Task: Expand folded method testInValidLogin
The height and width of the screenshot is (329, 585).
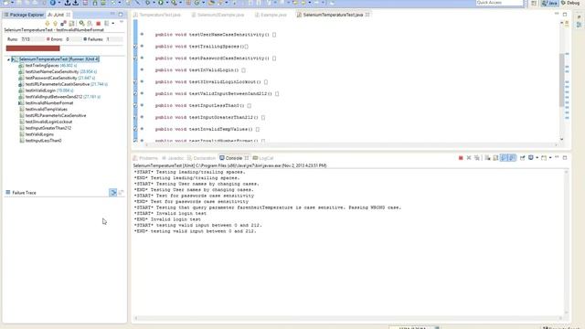Action: [x=142, y=69]
